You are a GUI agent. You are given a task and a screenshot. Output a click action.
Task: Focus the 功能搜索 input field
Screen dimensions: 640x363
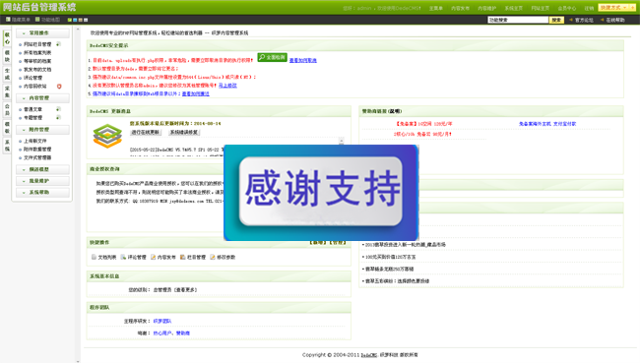click(x=518, y=20)
